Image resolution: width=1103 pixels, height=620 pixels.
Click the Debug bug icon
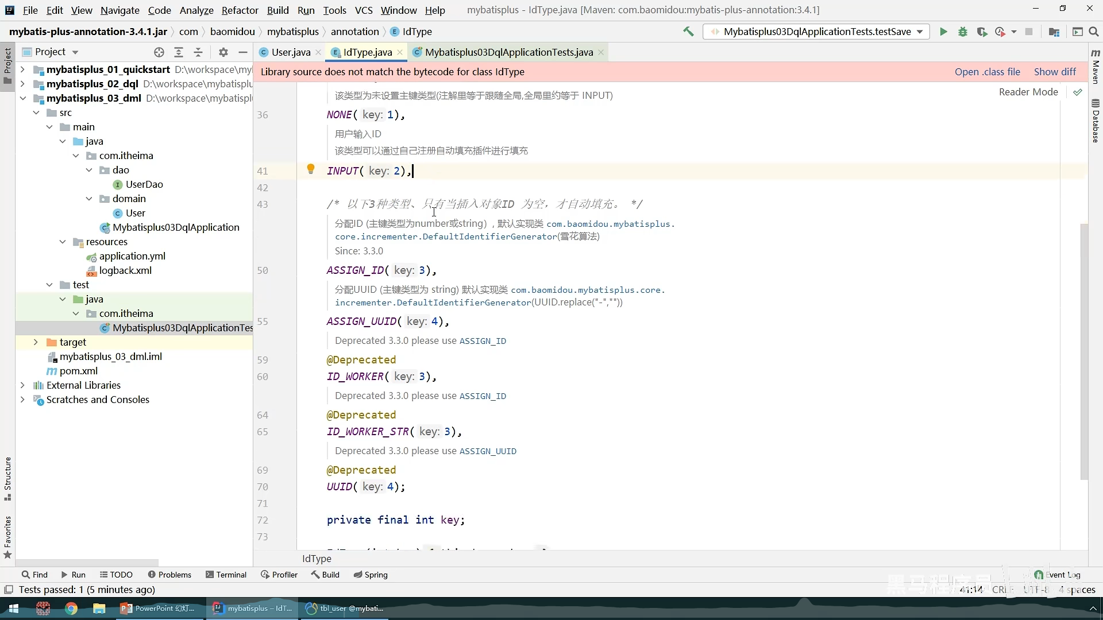tap(963, 32)
